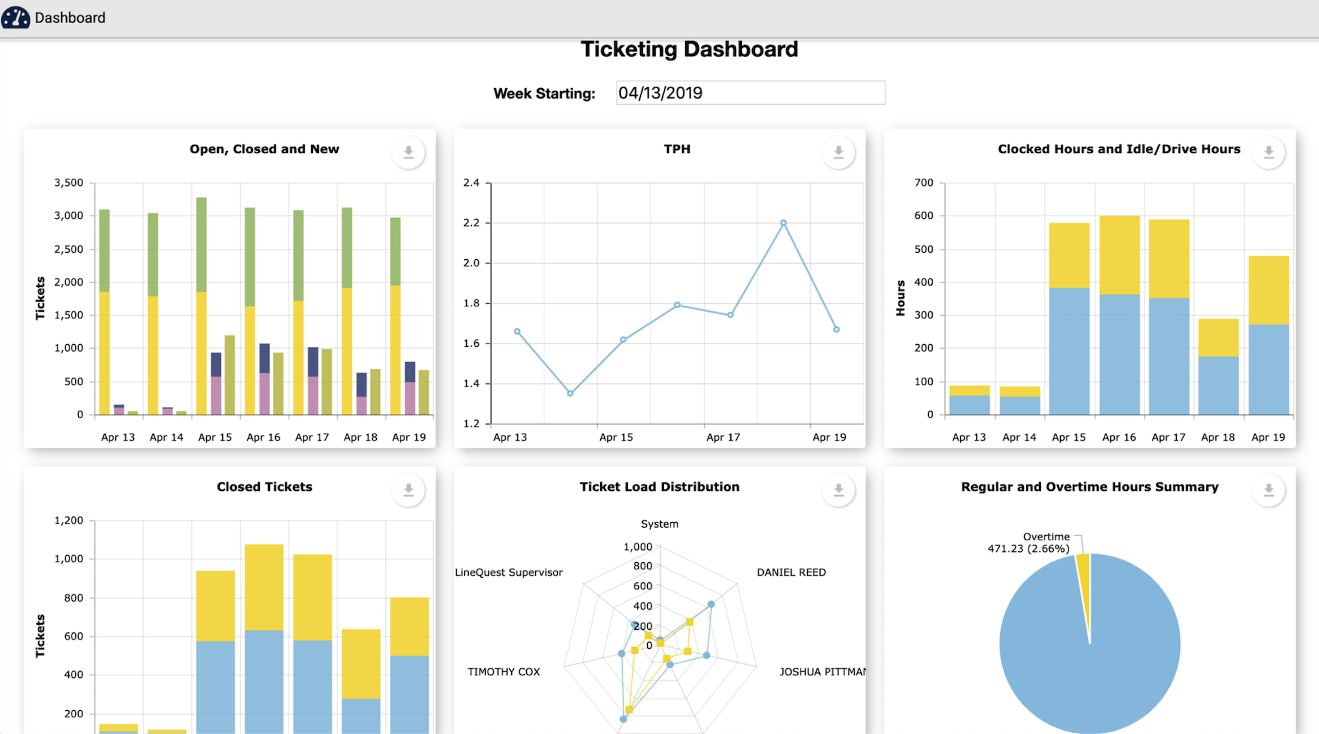Download the Closed Tickets chart
Screen dimensions: 1319x734
pos(408,490)
